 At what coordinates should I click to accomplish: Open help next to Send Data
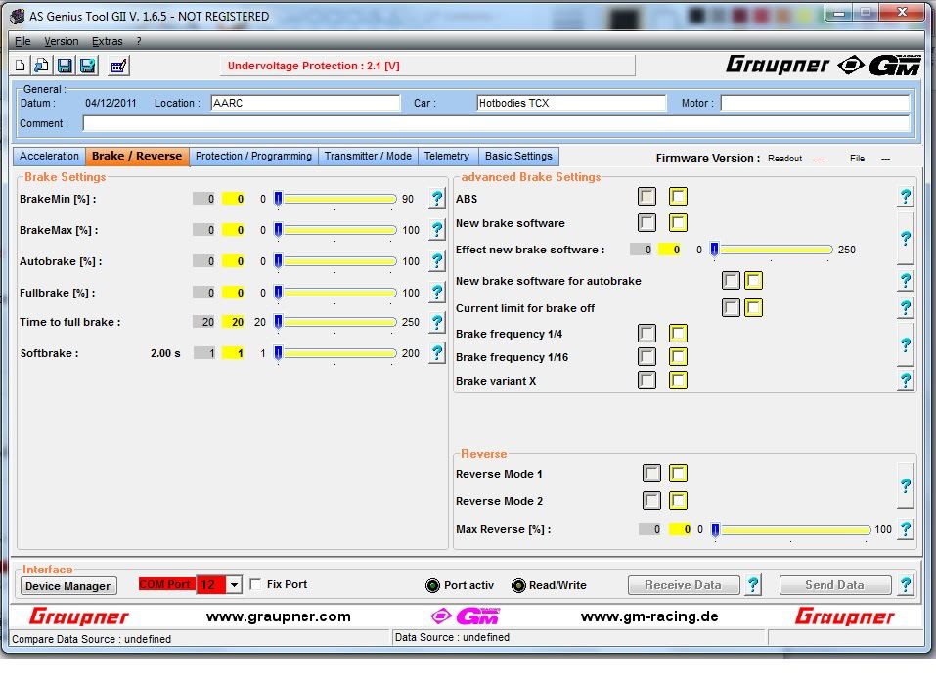click(x=906, y=584)
